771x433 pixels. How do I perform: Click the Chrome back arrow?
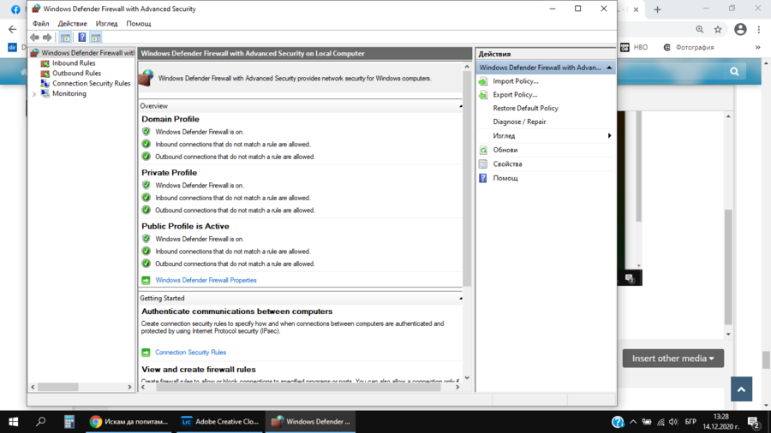point(12,29)
